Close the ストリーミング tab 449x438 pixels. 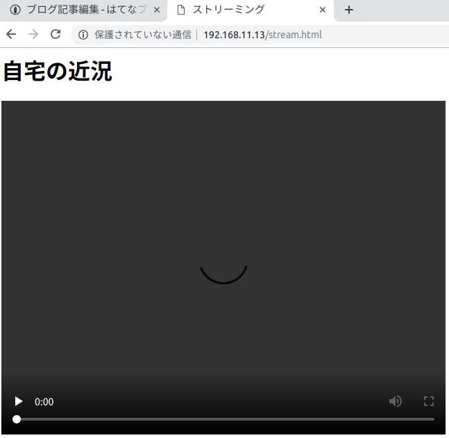tap(323, 10)
